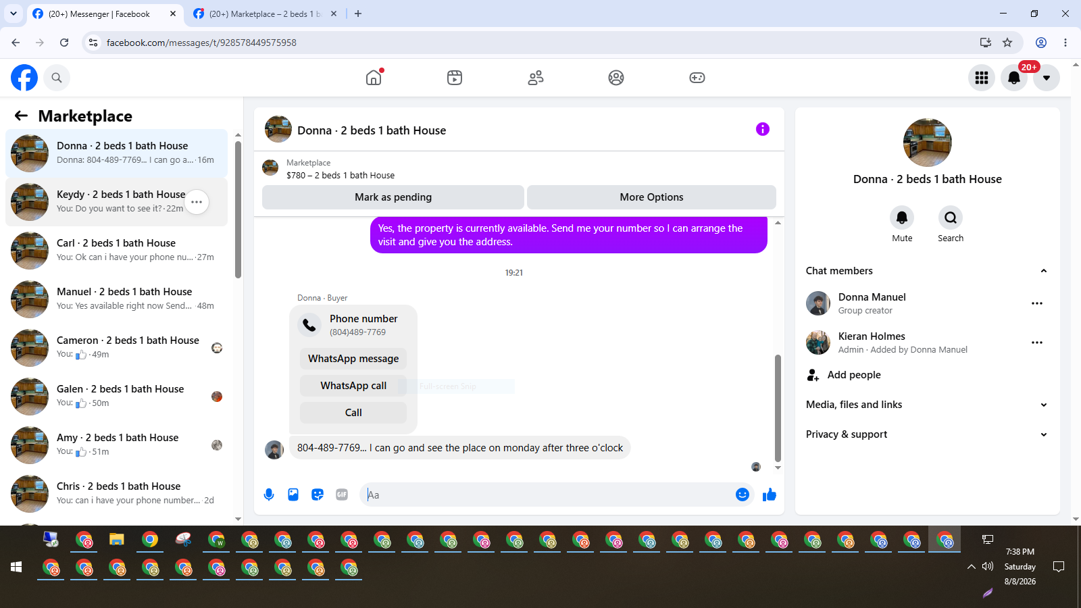Open the emoji picker
Viewport: 1081px width, 608px height.
tap(743, 495)
